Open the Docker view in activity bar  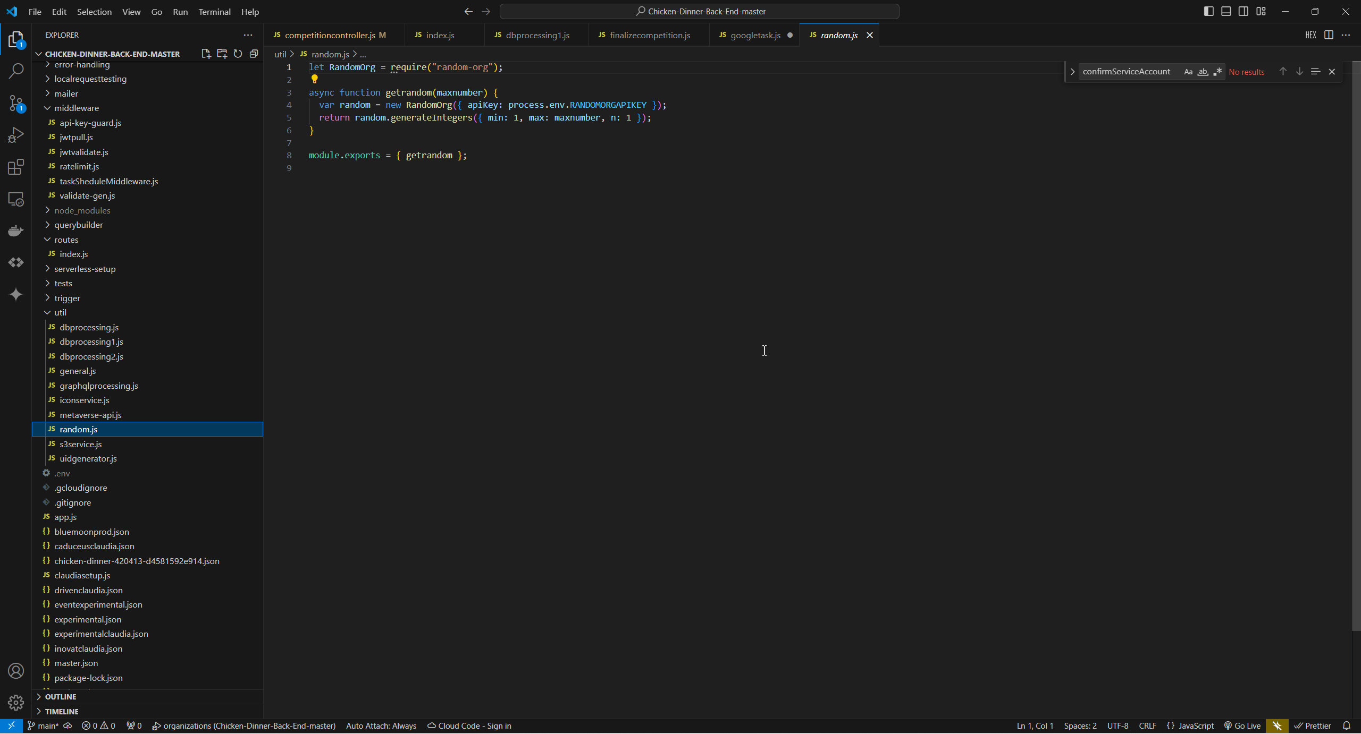click(16, 231)
